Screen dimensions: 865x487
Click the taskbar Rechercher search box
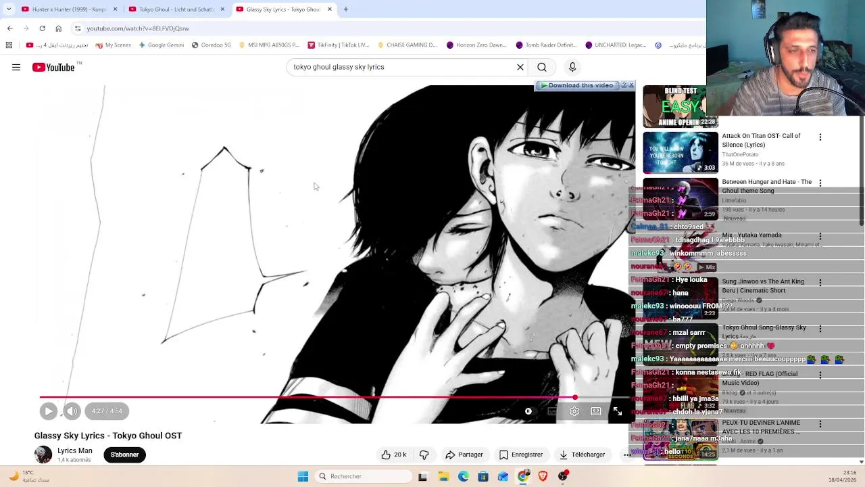tap(364, 476)
